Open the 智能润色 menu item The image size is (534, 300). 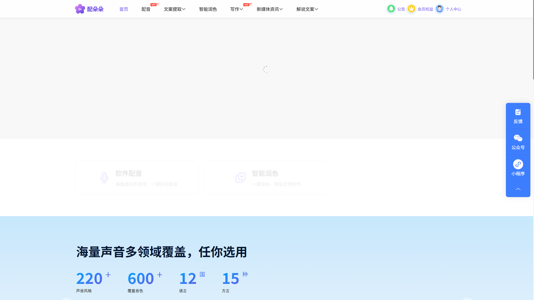coord(208,9)
